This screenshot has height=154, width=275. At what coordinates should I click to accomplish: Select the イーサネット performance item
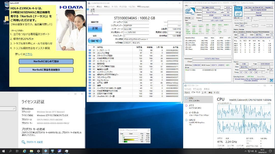point(198,114)
